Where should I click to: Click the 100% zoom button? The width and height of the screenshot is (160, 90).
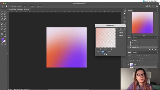[25, 6]
